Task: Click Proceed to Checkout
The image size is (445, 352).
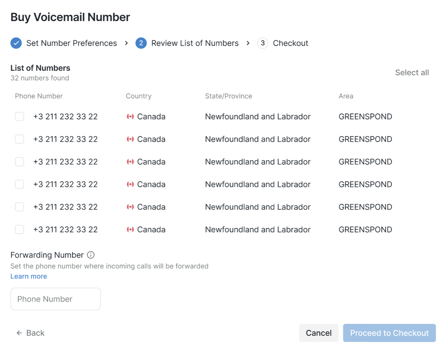Action: pos(389,333)
